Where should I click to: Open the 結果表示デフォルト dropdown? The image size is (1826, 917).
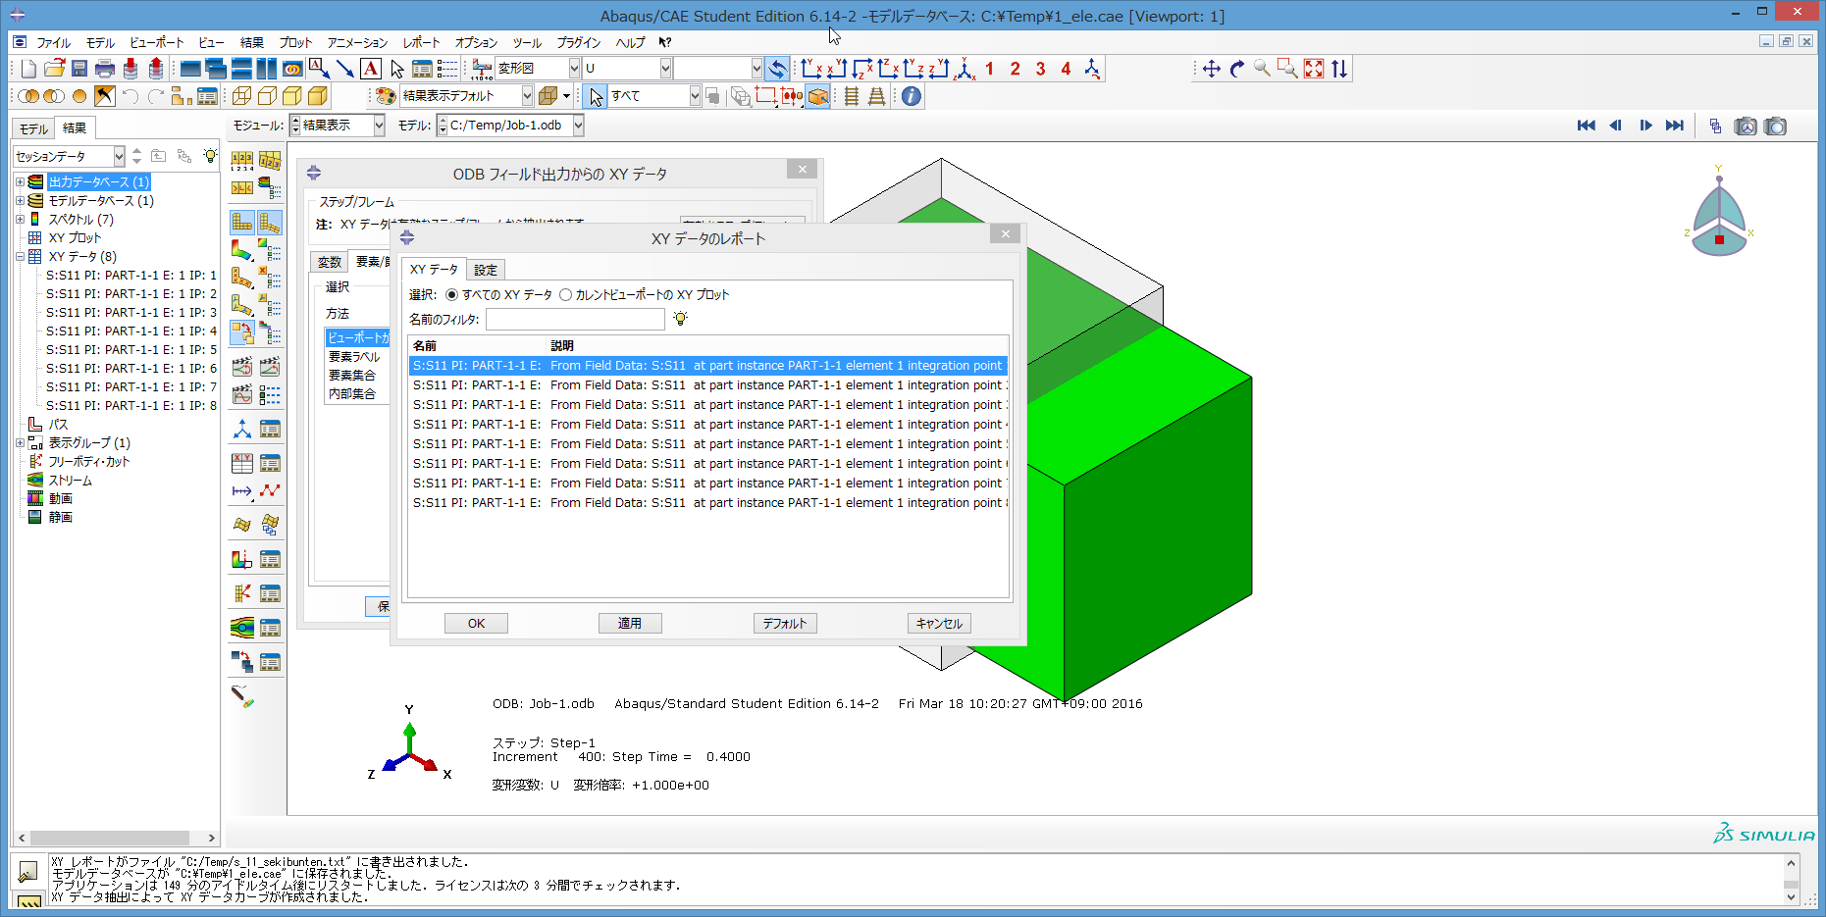[528, 96]
